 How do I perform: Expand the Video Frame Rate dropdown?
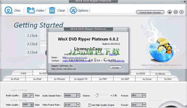pyautogui.click(x=78, y=105)
